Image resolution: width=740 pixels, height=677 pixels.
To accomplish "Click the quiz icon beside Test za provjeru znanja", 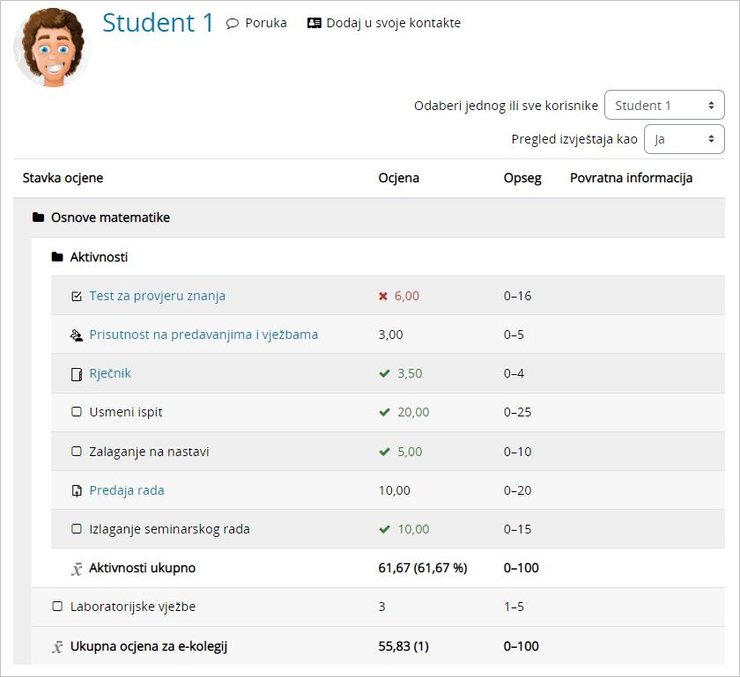I will pyautogui.click(x=77, y=296).
